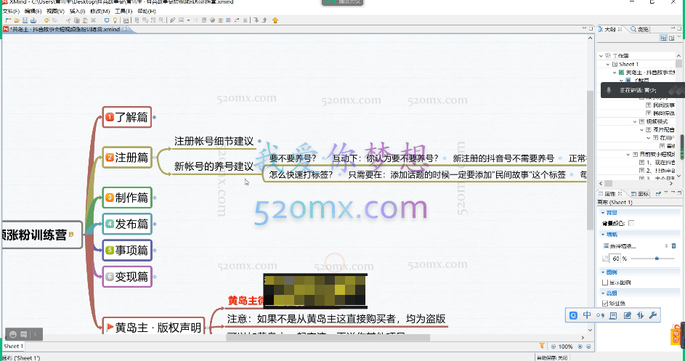
Task: Click the New workbook toolbar icon
Action: tap(8, 20)
